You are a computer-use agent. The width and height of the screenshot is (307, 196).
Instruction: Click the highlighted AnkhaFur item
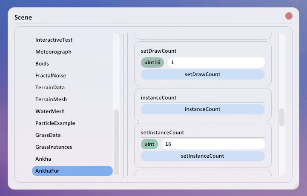(72, 171)
